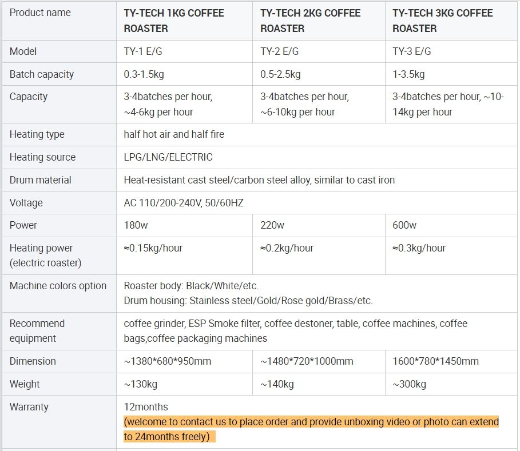Viewport: 520px width, 451px height.
Task: Click the Drum material row label
Action: pyautogui.click(x=41, y=180)
